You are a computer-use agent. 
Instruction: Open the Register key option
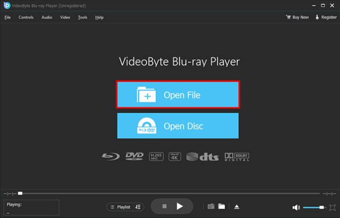[326, 17]
